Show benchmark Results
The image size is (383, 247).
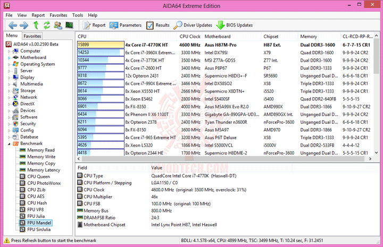pyautogui.click(x=158, y=25)
